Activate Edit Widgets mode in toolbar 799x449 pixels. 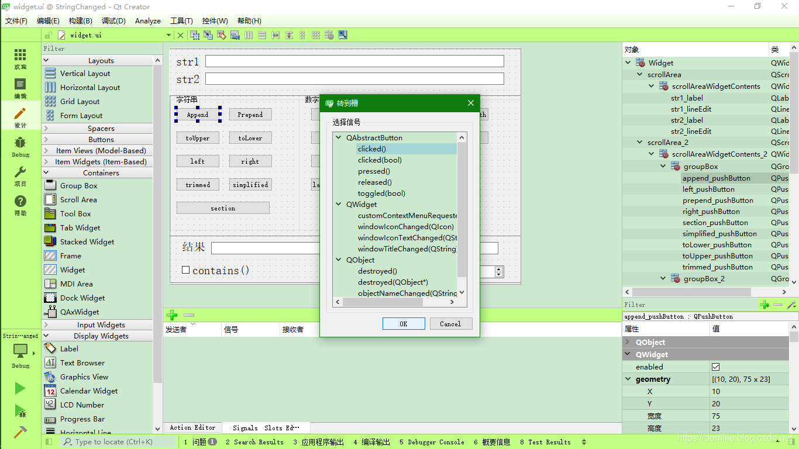tap(195, 35)
